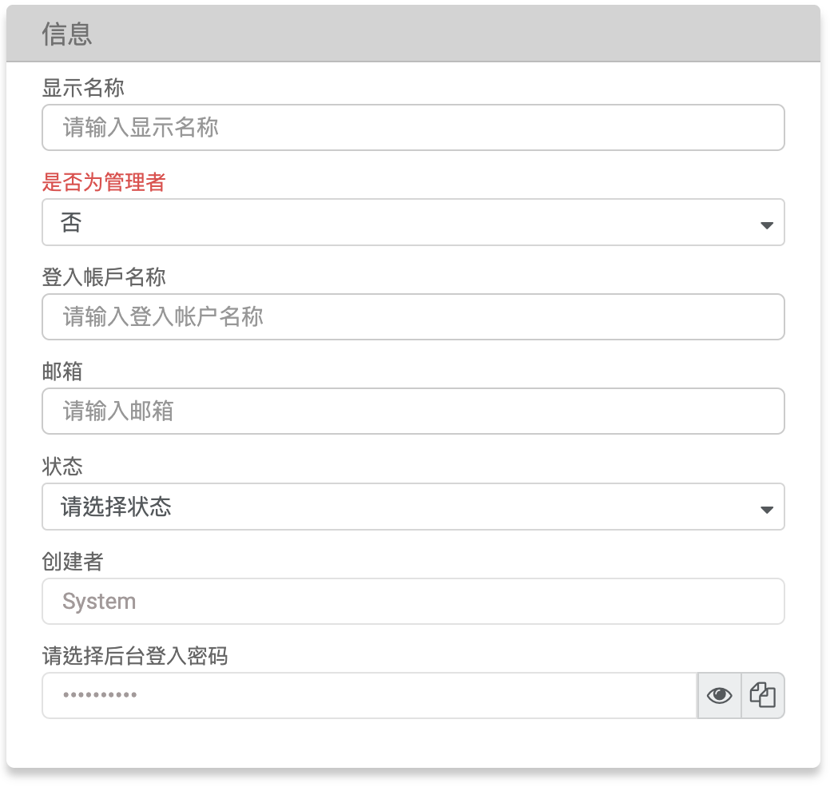
Task: Click the red 是否为管理者 label
Action: pos(104,182)
